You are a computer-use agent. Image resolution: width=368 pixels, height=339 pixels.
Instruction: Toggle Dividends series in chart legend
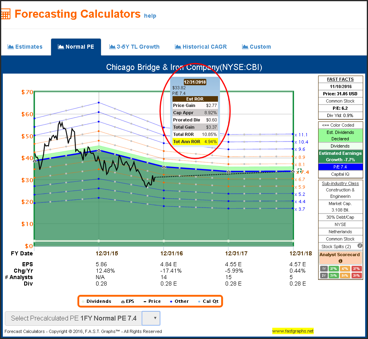[97, 301]
